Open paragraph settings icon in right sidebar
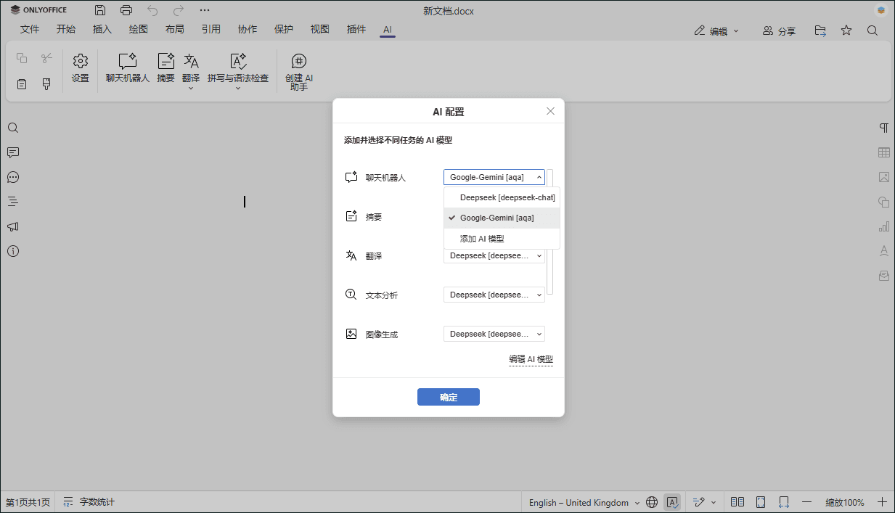The image size is (895, 513). tap(883, 128)
